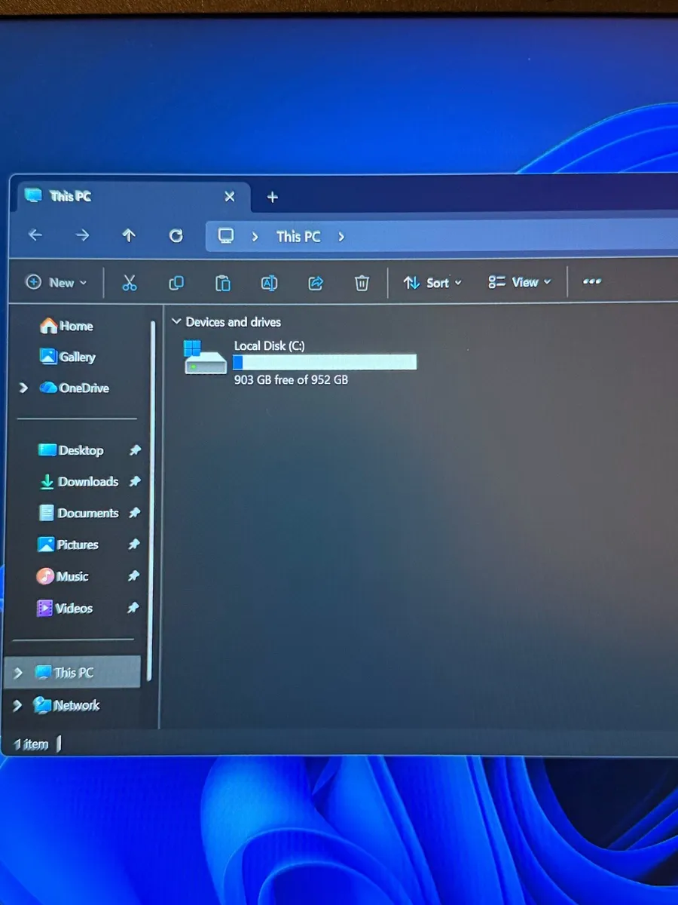Click the '1 item' status bar text
This screenshot has height=905, width=678.
(x=32, y=744)
